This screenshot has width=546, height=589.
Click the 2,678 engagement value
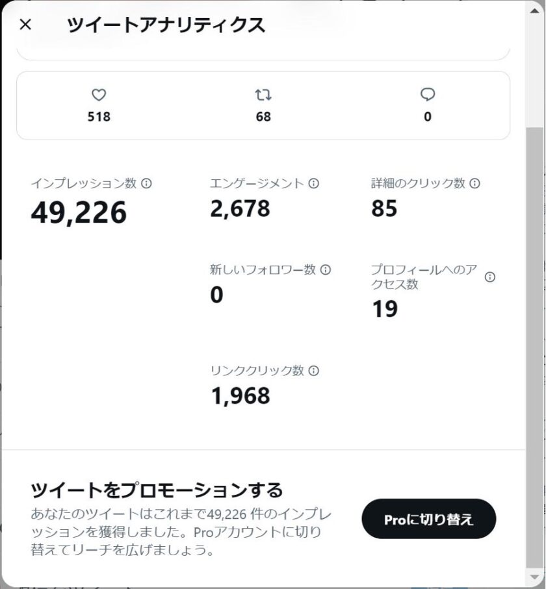tap(240, 208)
